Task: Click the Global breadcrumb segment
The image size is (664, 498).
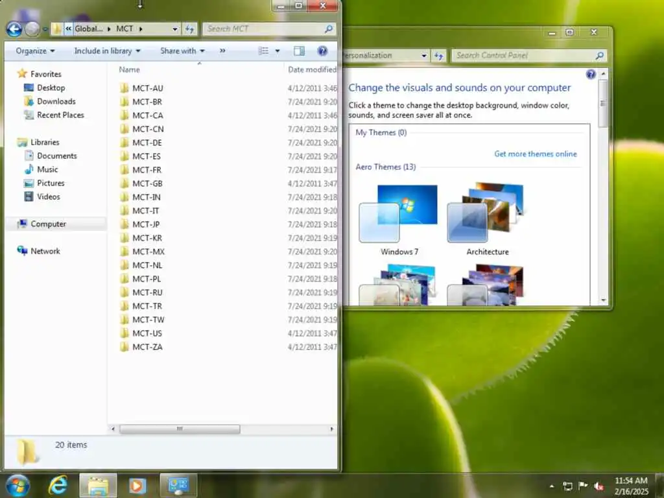Action: pyautogui.click(x=88, y=29)
